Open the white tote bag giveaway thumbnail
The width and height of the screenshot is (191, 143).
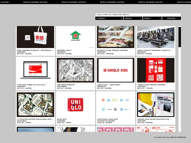(x=36, y=37)
